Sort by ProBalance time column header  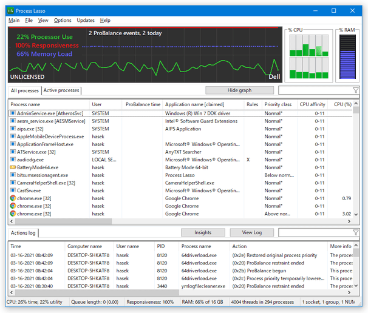[142, 104]
